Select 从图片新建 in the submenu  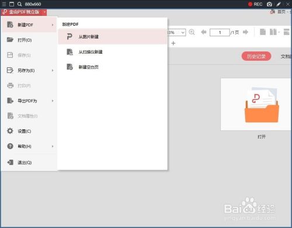click(113, 37)
